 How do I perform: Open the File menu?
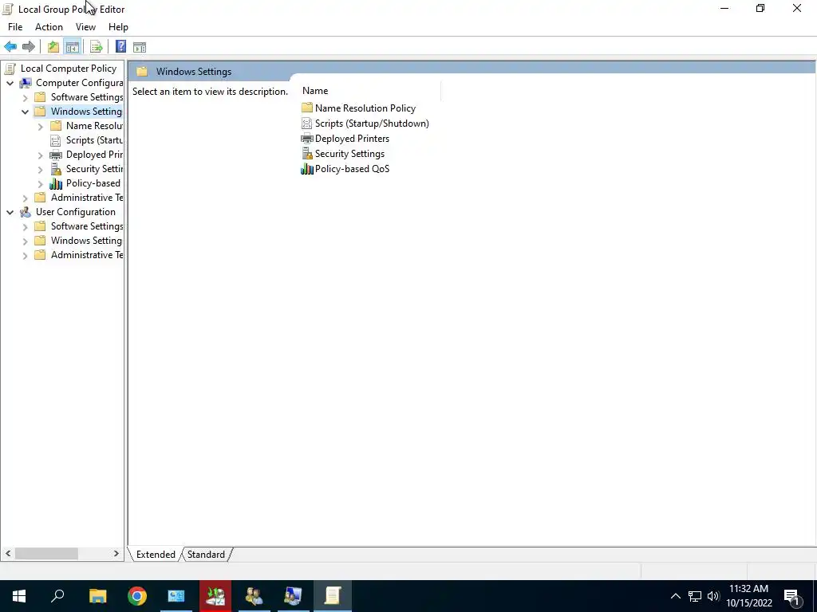pyautogui.click(x=15, y=27)
